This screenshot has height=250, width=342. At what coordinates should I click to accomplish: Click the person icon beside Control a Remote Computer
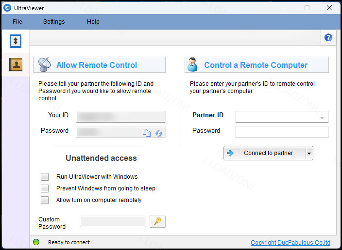click(192, 64)
